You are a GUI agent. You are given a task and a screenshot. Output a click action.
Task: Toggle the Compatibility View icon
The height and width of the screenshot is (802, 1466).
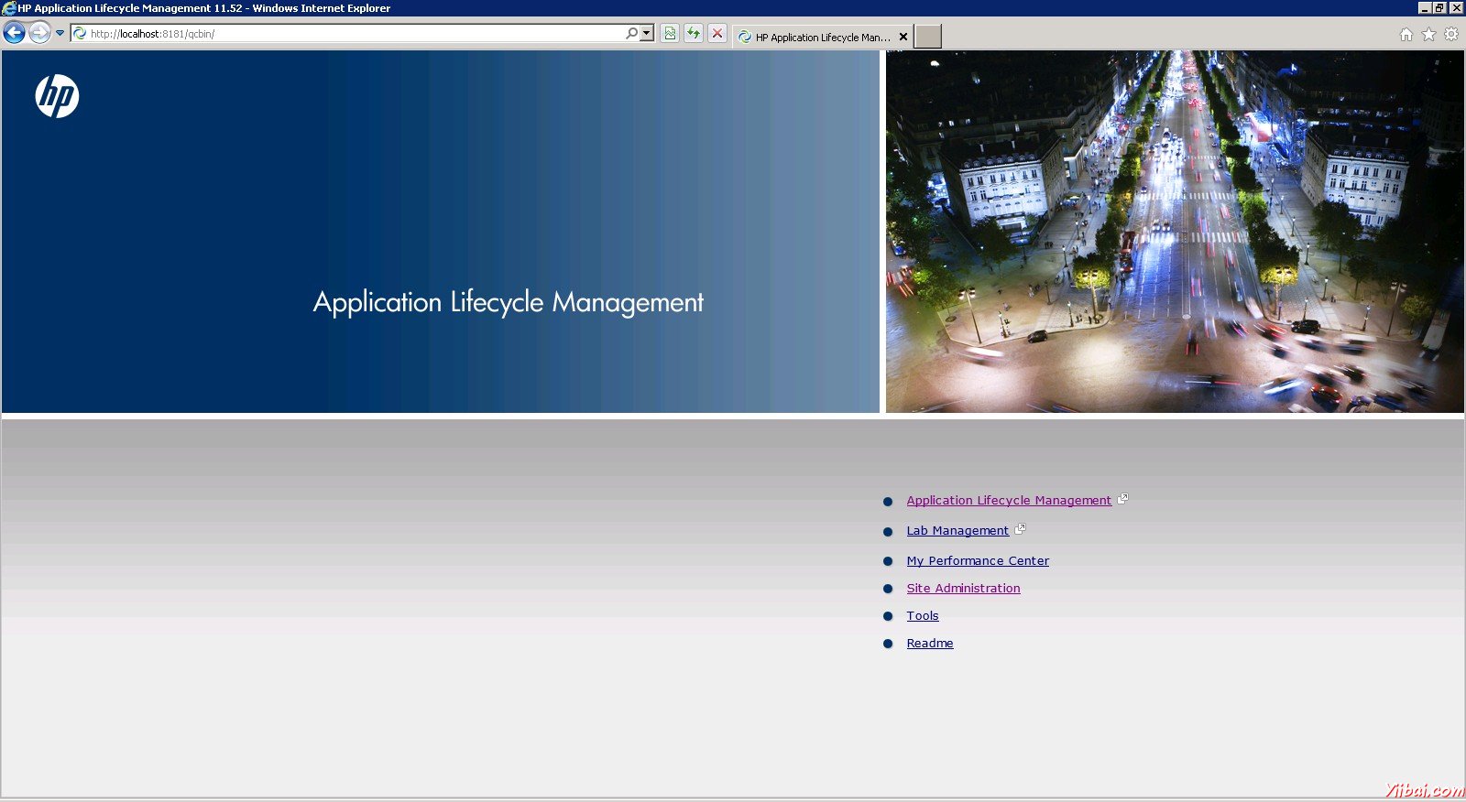[670, 34]
